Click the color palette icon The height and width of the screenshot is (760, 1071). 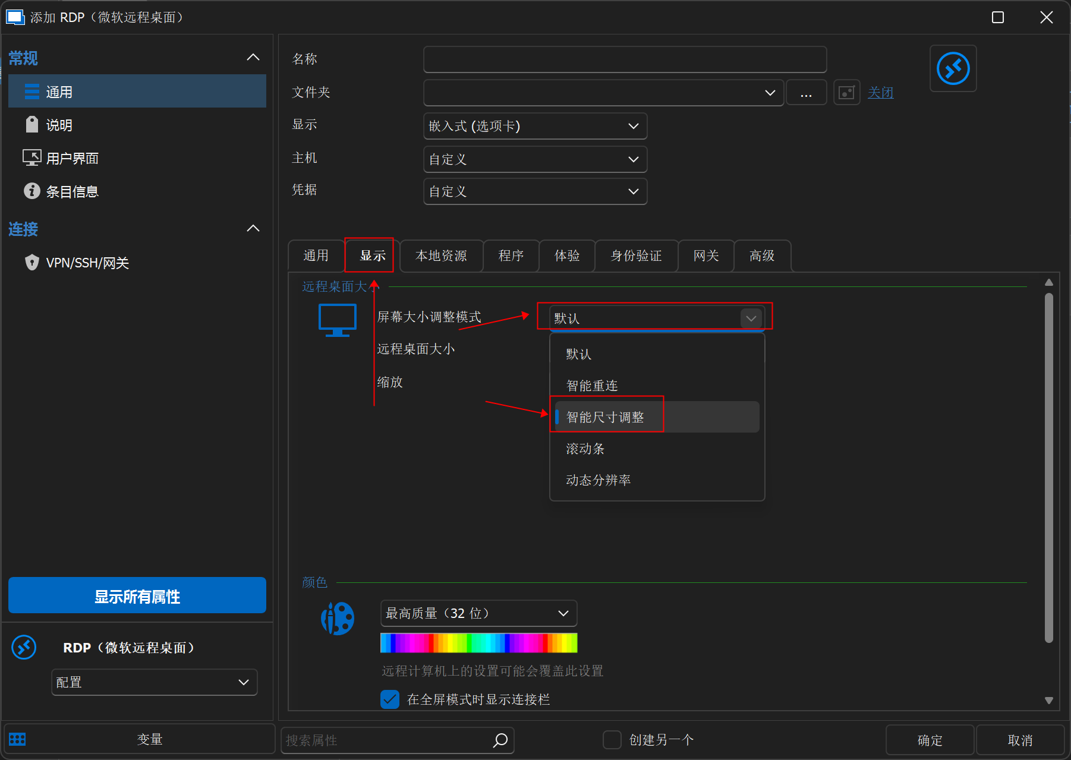tap(337, 619)
